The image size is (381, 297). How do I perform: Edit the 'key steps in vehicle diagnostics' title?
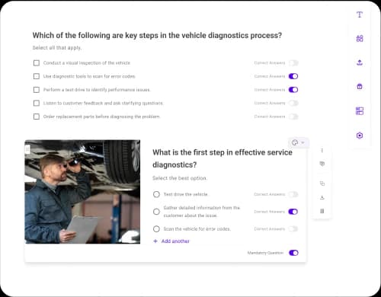click(x=157, y=35)
